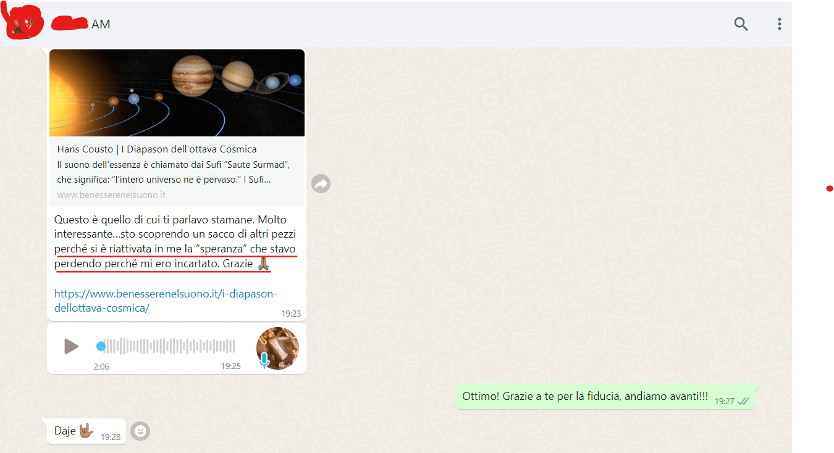The width and height of the screenshot is (834, 453).
Task: Click the www.benesserenelsuono.it preview domain
Action: (111, 195)
